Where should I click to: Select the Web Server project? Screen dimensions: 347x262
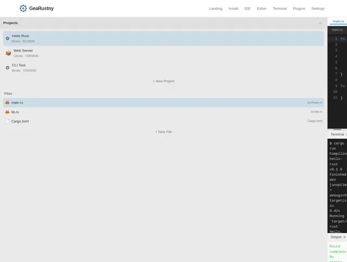pos(164,53)
